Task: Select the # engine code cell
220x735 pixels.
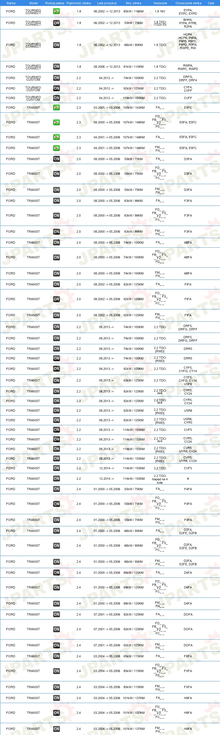Action: (188, 479)
